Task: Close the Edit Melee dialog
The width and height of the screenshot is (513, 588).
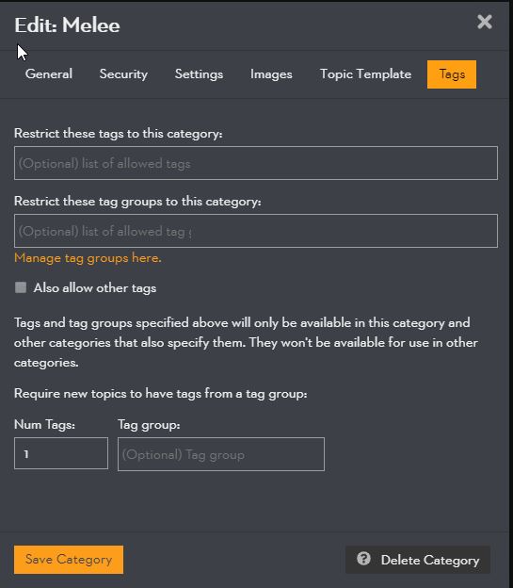Action: (x=485, y=22)
